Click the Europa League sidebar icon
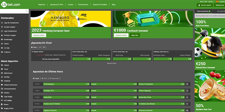 tap(2, 27)
